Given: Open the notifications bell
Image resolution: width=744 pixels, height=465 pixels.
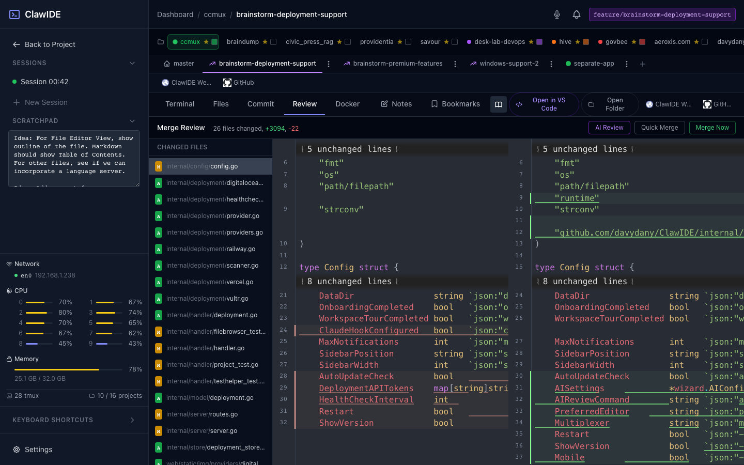Looking at the screenshot, I should click(x=577, y=14).
